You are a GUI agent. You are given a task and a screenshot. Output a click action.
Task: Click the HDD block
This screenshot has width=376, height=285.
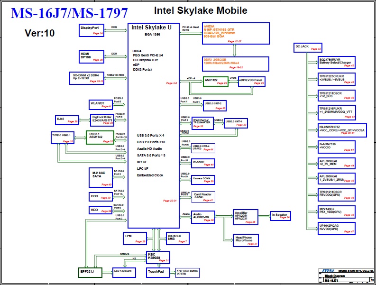pyautogui.click(x=101, y=210)
